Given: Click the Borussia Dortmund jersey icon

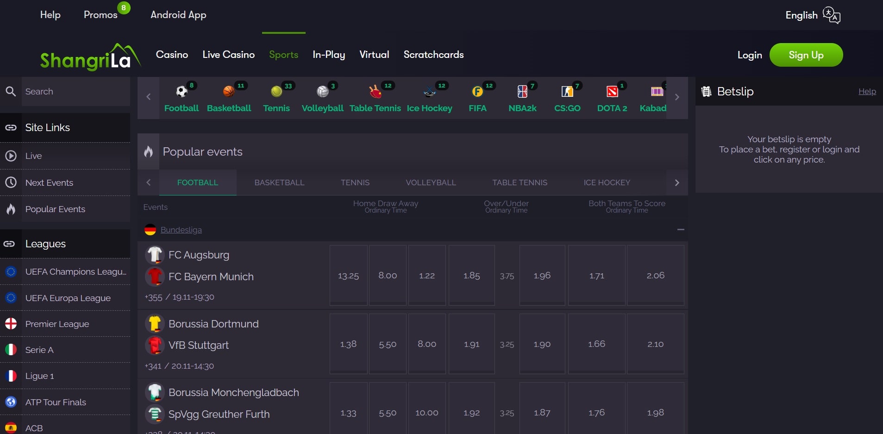Looking at the screenshot, I should coord(155,323).
